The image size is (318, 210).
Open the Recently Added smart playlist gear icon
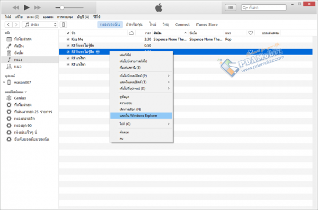click(9, 105)
